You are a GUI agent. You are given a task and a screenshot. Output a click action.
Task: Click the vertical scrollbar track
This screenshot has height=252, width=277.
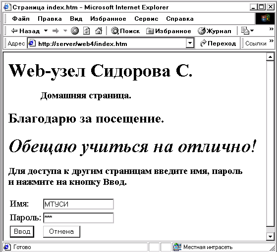[x=270, y=230]
